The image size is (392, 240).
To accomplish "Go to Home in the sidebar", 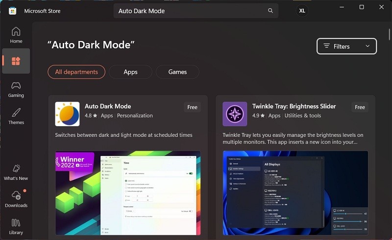I will [16, 35].
